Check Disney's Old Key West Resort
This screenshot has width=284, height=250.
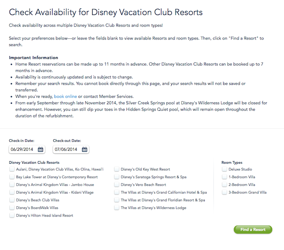click(x=117, y=169)
